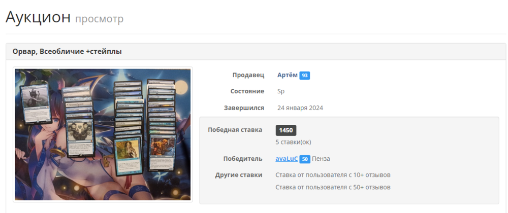This screenshot has width=508, height=213.
Task: Enlarge the auction card lot photo
Action: 103,134
